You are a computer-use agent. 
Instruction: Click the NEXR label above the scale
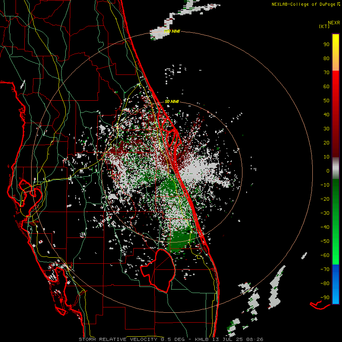[x=334, y=23]
